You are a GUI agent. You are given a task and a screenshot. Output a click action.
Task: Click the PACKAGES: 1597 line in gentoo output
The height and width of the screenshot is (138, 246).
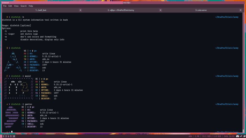[36, 121]
